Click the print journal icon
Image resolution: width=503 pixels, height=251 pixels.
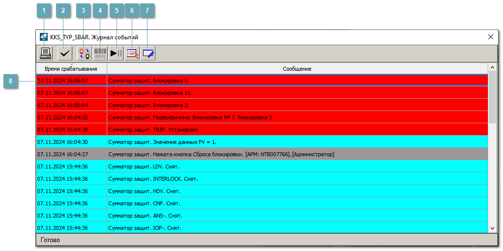(x=46, y=53)
